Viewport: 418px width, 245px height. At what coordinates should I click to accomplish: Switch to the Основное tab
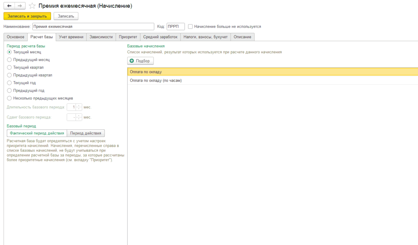16,37
